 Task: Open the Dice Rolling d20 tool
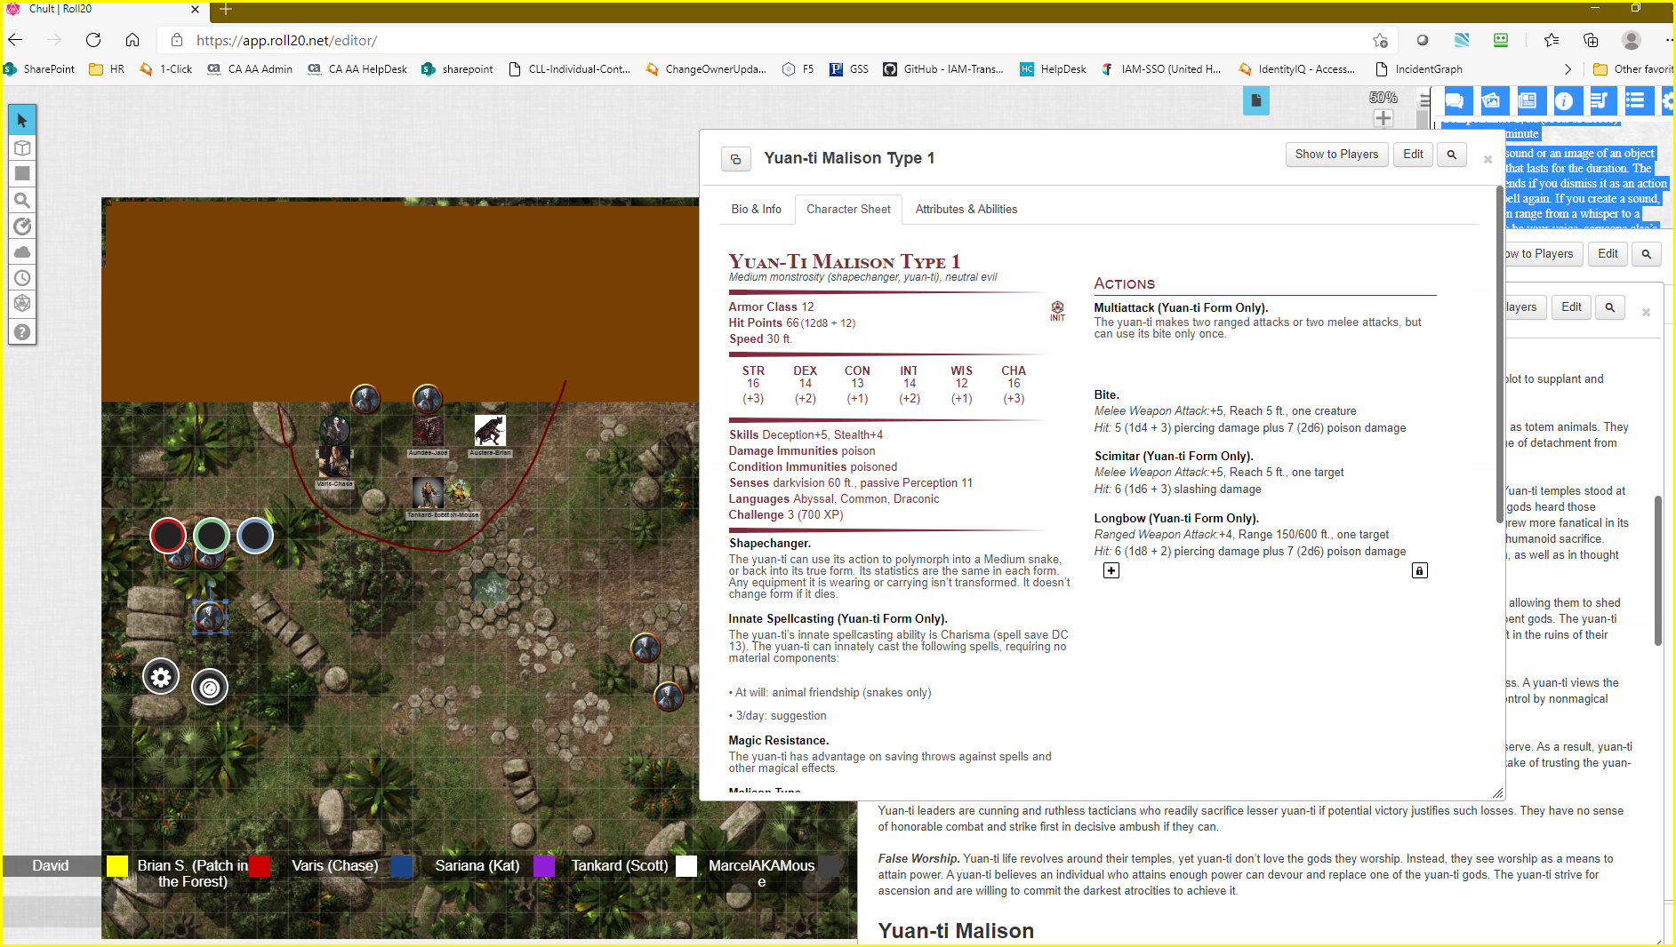tap(22, 304)
